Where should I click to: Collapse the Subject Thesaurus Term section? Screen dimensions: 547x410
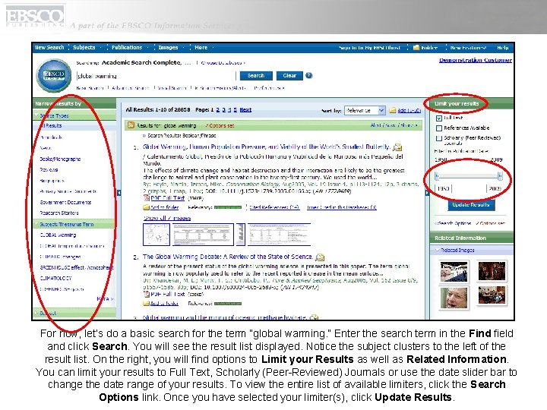[x=36, y=224]
